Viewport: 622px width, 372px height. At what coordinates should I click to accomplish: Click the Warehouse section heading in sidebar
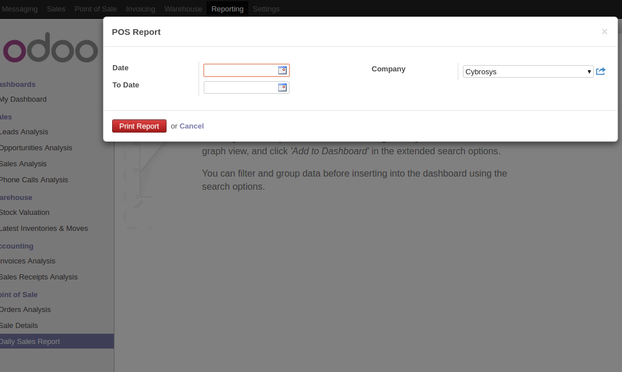[16, 198]
